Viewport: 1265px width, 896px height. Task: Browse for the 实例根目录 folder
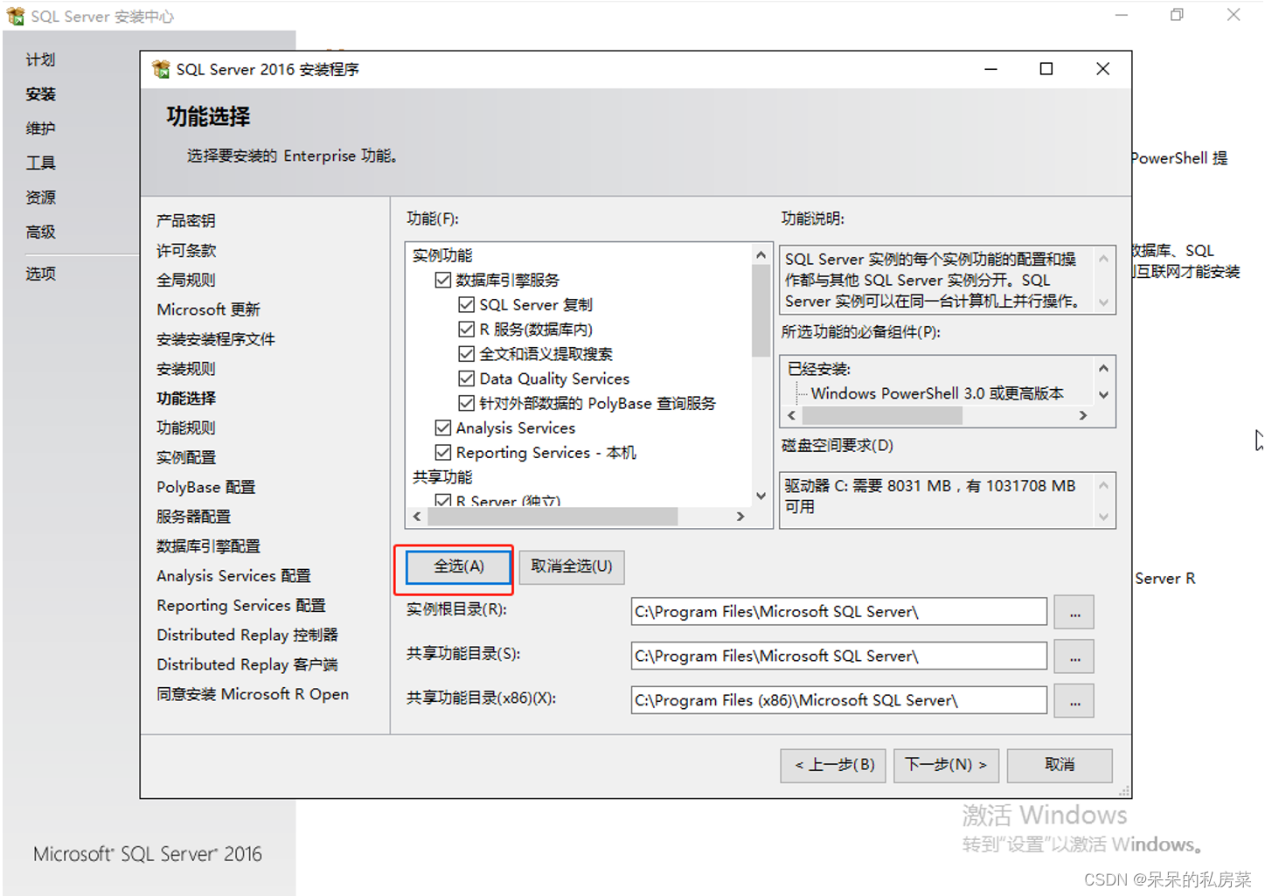(1074, 612)
